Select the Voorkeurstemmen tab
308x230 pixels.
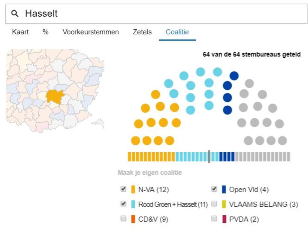91,32
